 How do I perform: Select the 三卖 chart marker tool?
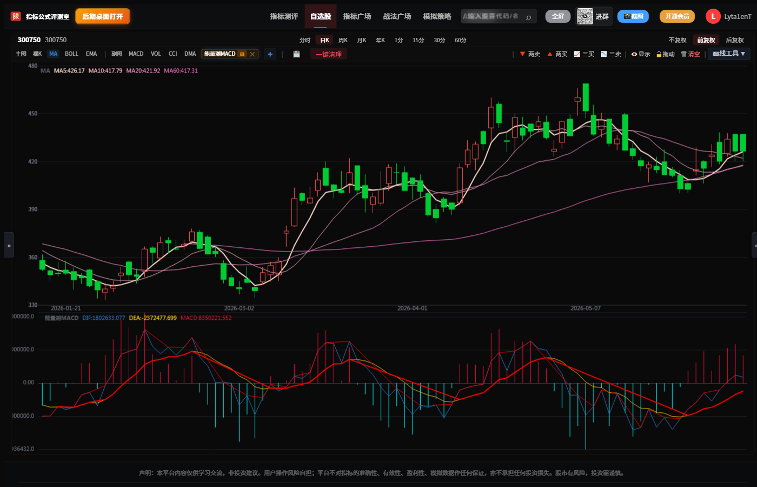[611, 54]
